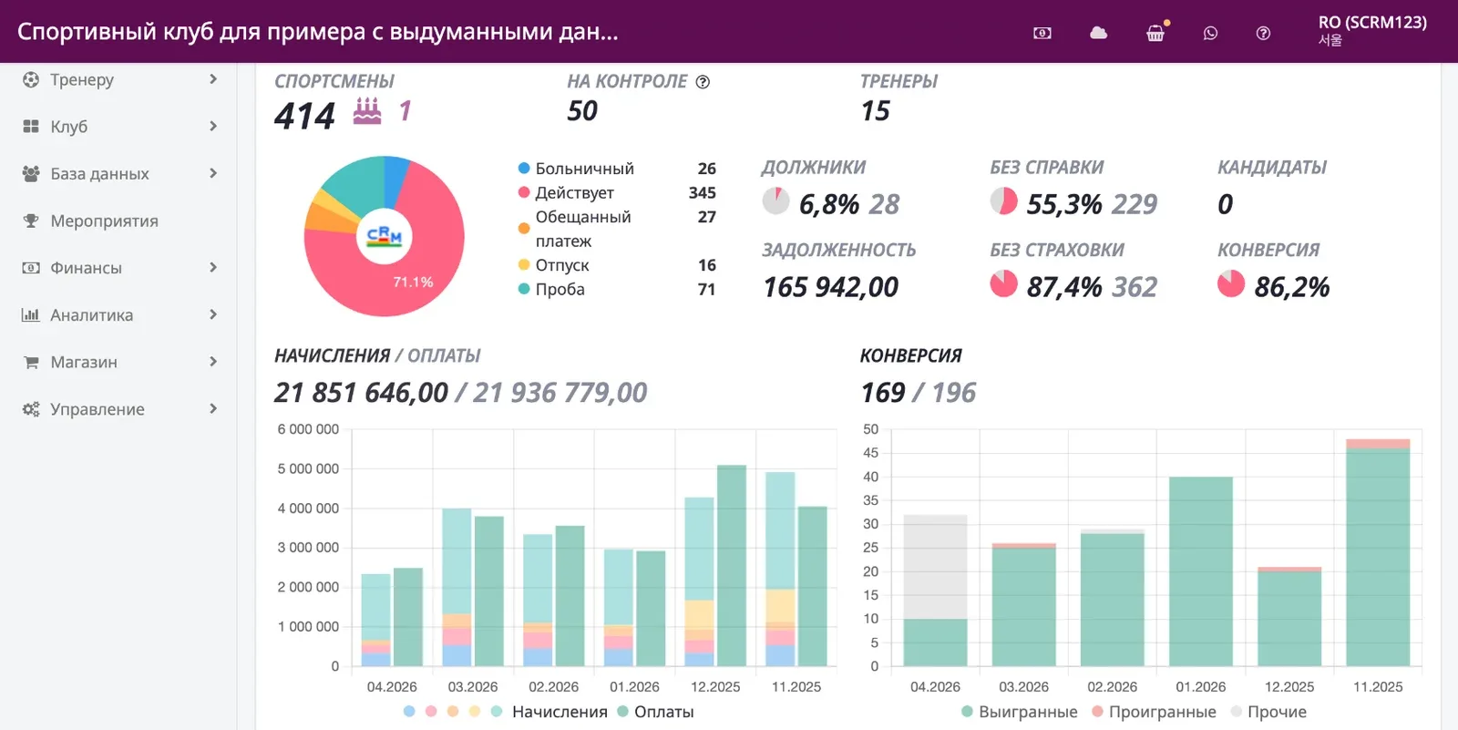The height and width of the screenshot is (730, 1458).
Task: Click the help icon beside На контроле
Action: (x=703, y=81)
